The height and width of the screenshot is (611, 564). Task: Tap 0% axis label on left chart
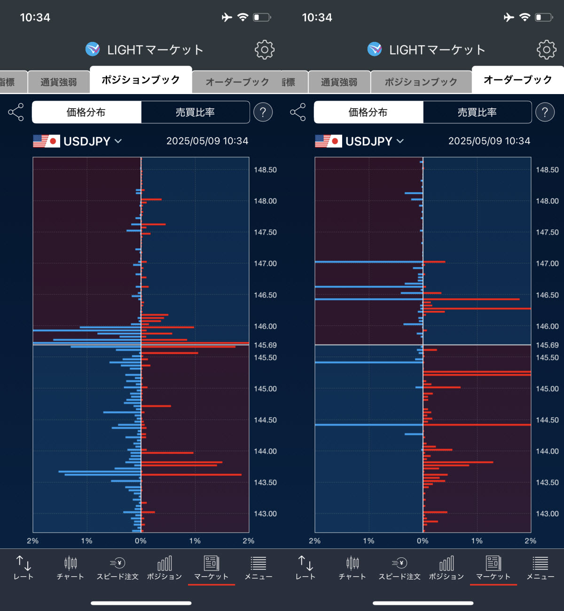(141, 541)
